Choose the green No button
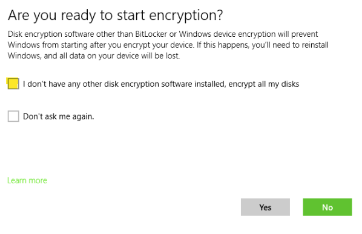This screenshot has height=234, width=362. (327, 207)
